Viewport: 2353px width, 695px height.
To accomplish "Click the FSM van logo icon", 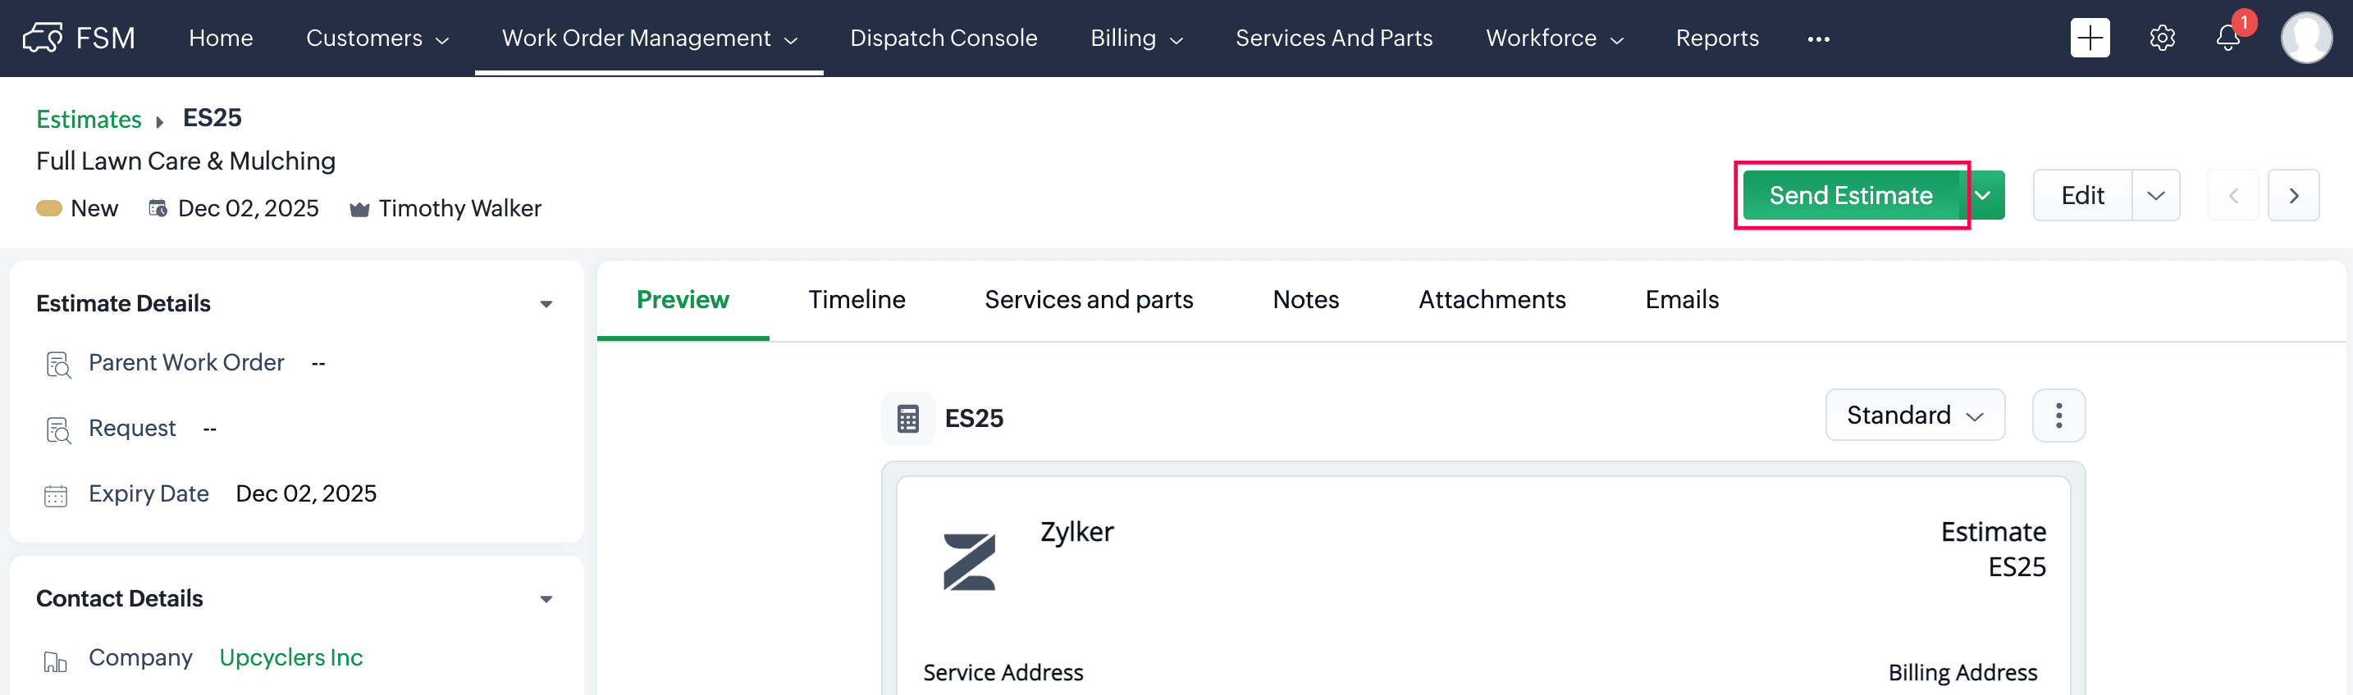I will [43, 39].
